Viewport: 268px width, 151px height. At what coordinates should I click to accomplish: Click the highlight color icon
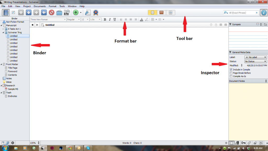pyautogui.click(x=147, y=19)
